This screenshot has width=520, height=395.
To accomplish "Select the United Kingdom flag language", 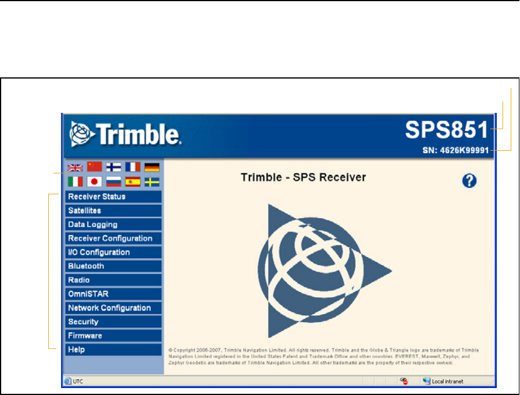I will coord(75,168).
